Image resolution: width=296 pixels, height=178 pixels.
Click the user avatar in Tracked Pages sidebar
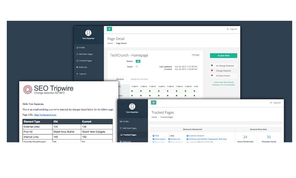point(132,106)
